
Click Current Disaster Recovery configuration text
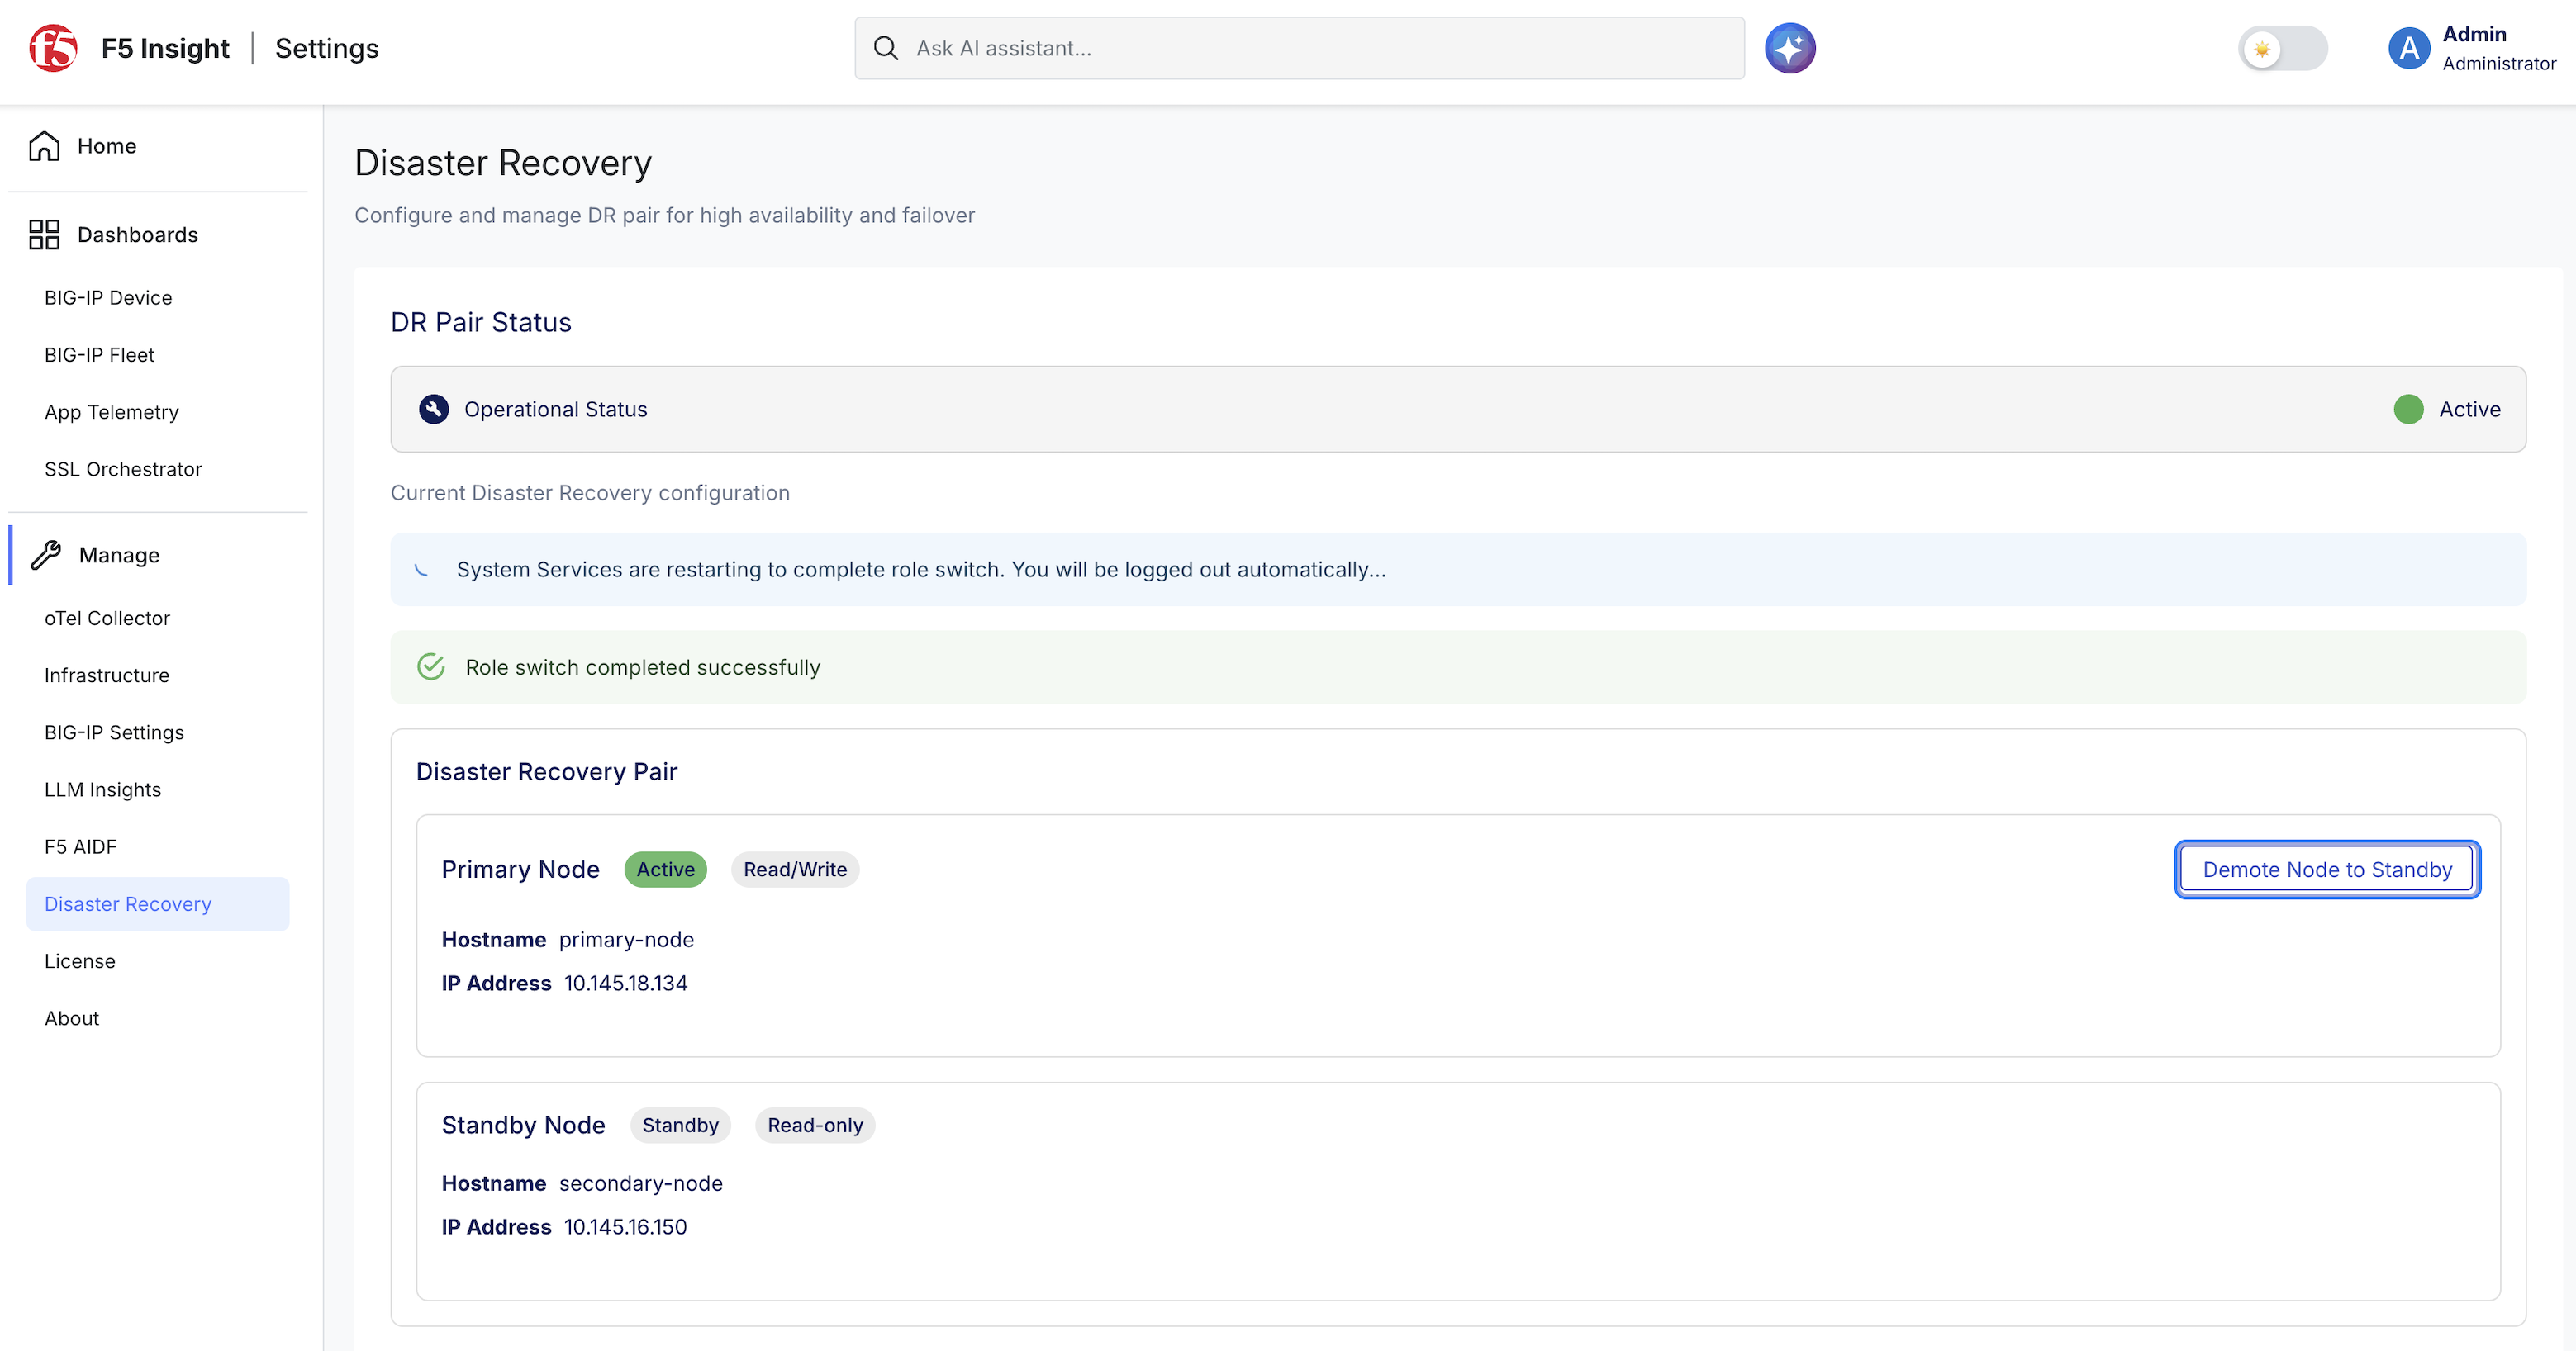[590, 493]
